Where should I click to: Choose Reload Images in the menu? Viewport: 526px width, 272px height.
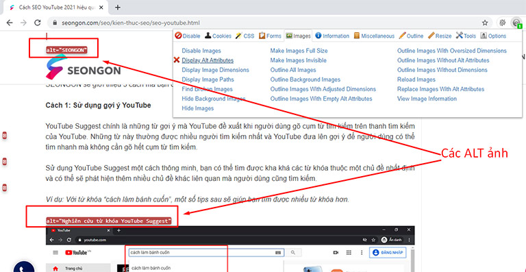[416, 79]
